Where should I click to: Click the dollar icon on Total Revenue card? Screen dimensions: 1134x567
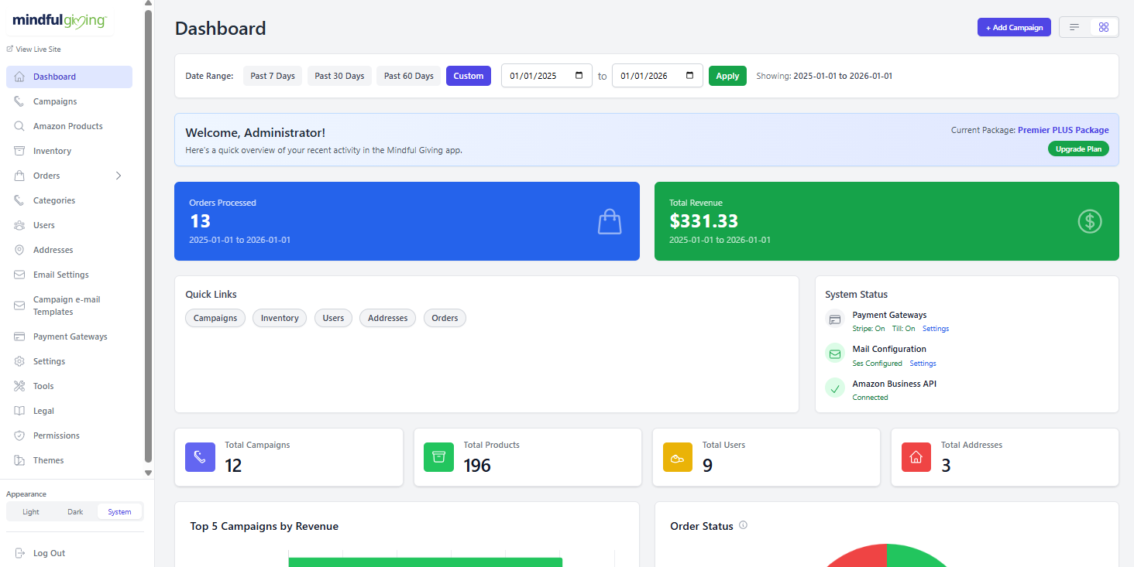(1089, 221)
